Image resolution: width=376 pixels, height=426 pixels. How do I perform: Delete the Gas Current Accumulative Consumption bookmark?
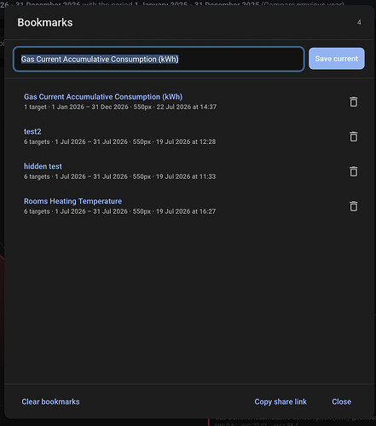(x=353, y=102)
